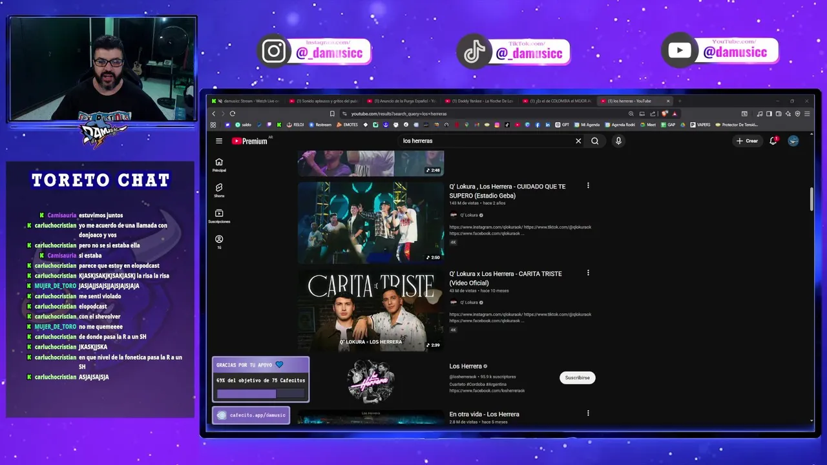Switch to 'damusicc Stream - Watch Live' tab
This screenshot has height=465, width=827.
click(248, 101)
